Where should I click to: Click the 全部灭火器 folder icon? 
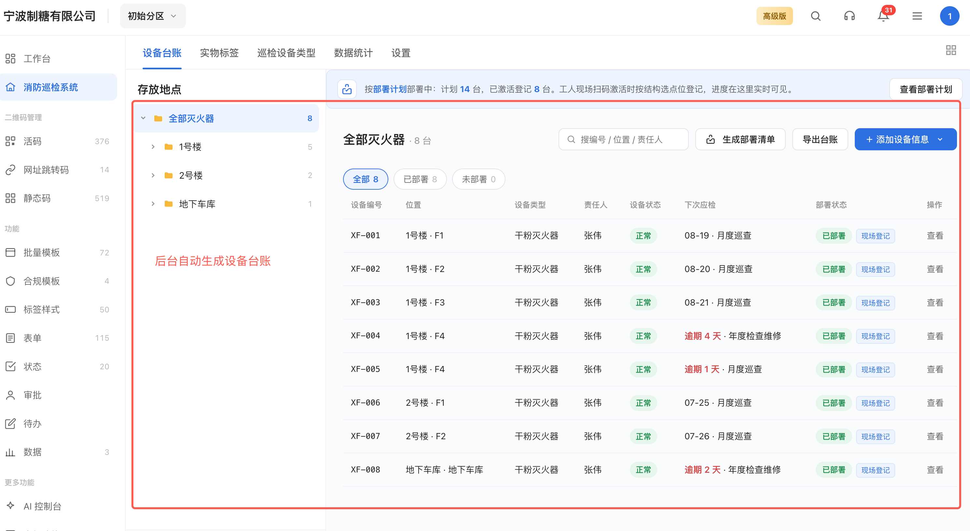[158, 118]
